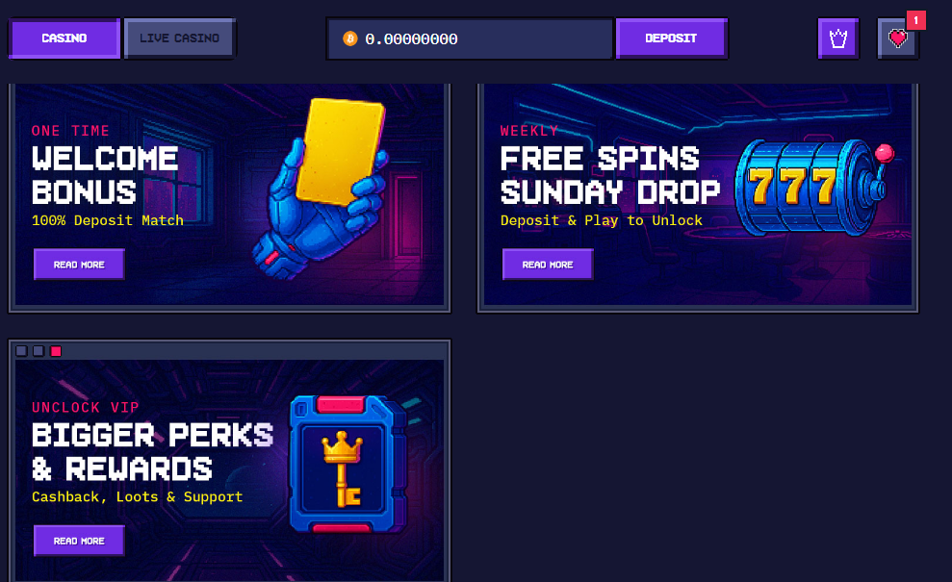The height and width of the screenshot is (582, 952).
Task: Click the golden crown key icon
Action: pos(342,468)
